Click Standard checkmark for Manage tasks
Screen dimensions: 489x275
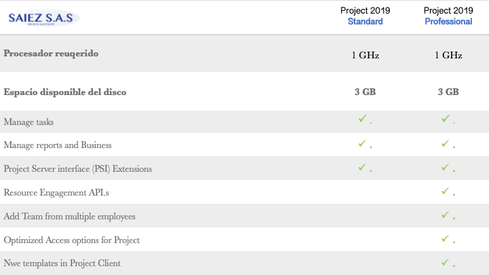click(363, 120)
